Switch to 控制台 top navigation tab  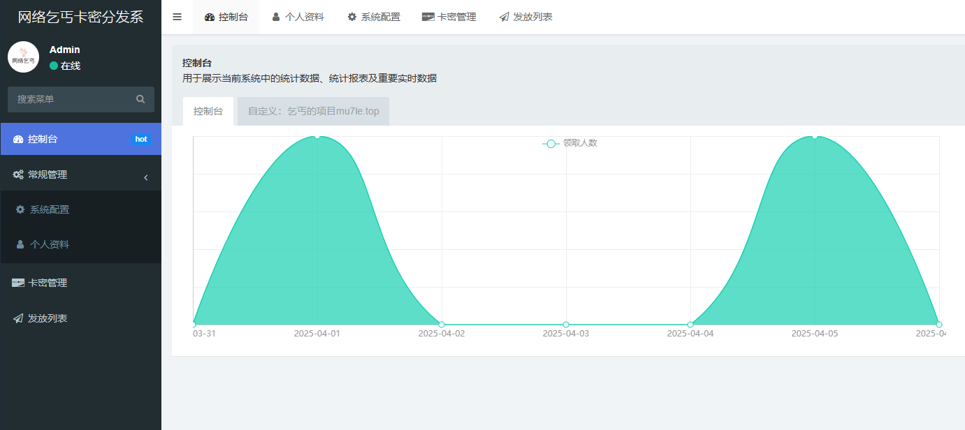pyautogui.click(x=226, y=17)
